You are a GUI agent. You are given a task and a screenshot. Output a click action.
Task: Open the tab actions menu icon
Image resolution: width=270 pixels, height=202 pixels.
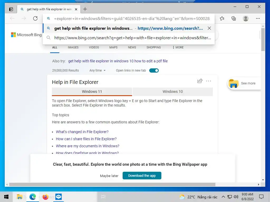click(x=11, y=9)
